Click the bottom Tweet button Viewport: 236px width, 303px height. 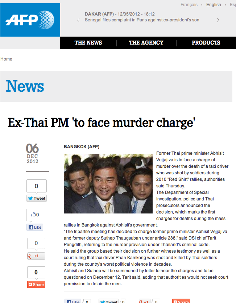click(109, 301)
